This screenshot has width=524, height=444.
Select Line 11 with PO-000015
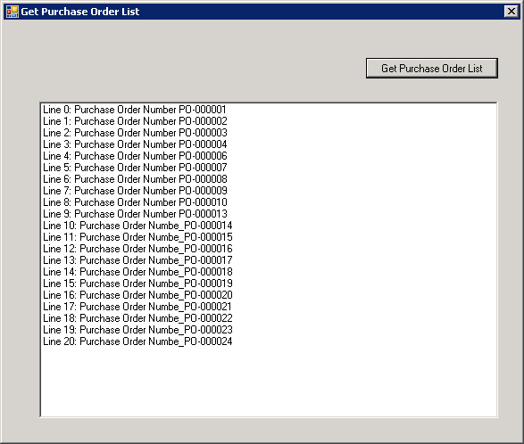[137, 237]
